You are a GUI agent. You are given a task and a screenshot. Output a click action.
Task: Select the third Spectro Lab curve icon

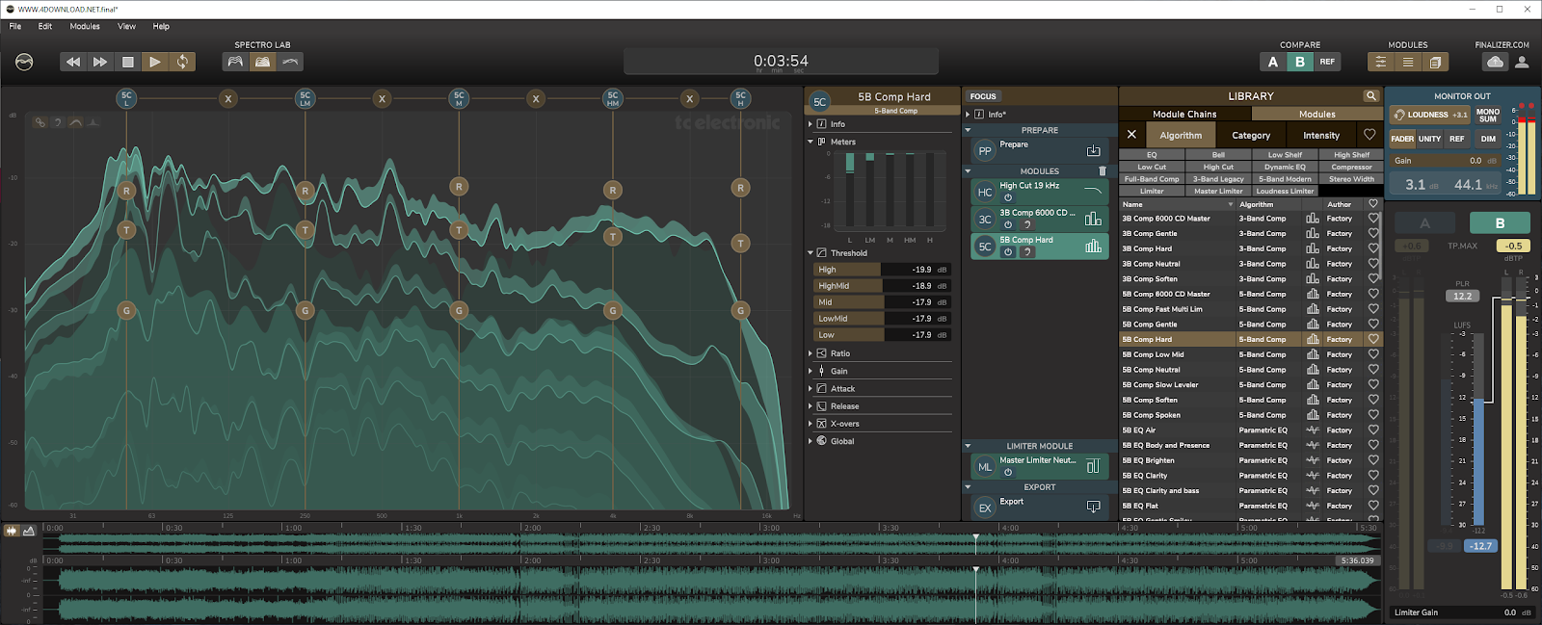point(290,62)
